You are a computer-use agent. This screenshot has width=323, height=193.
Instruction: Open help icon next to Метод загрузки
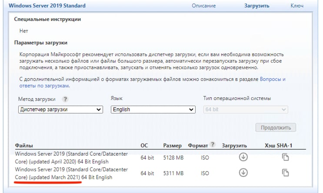[65, 99]
